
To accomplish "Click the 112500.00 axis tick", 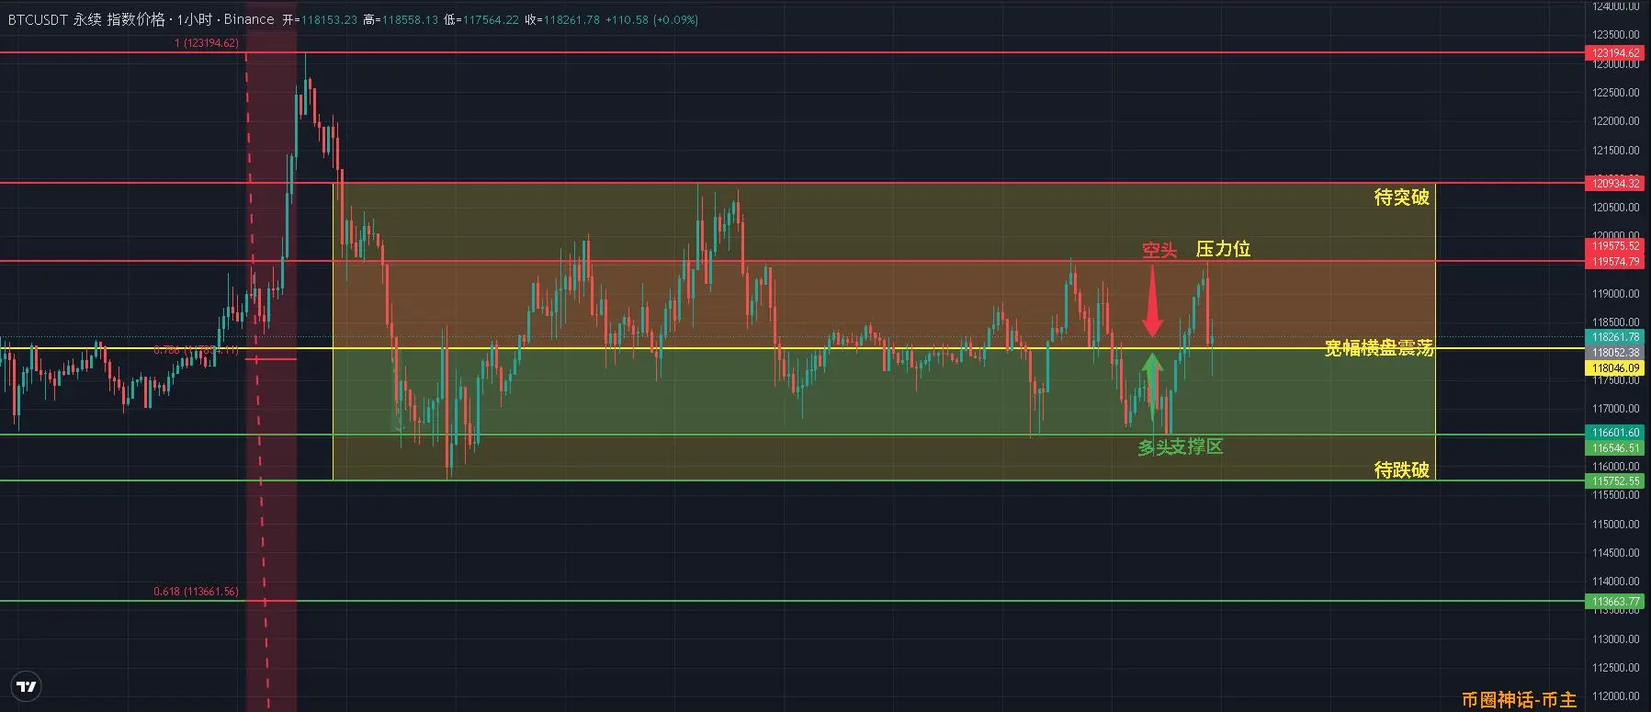I will (x=1616, y=668).
